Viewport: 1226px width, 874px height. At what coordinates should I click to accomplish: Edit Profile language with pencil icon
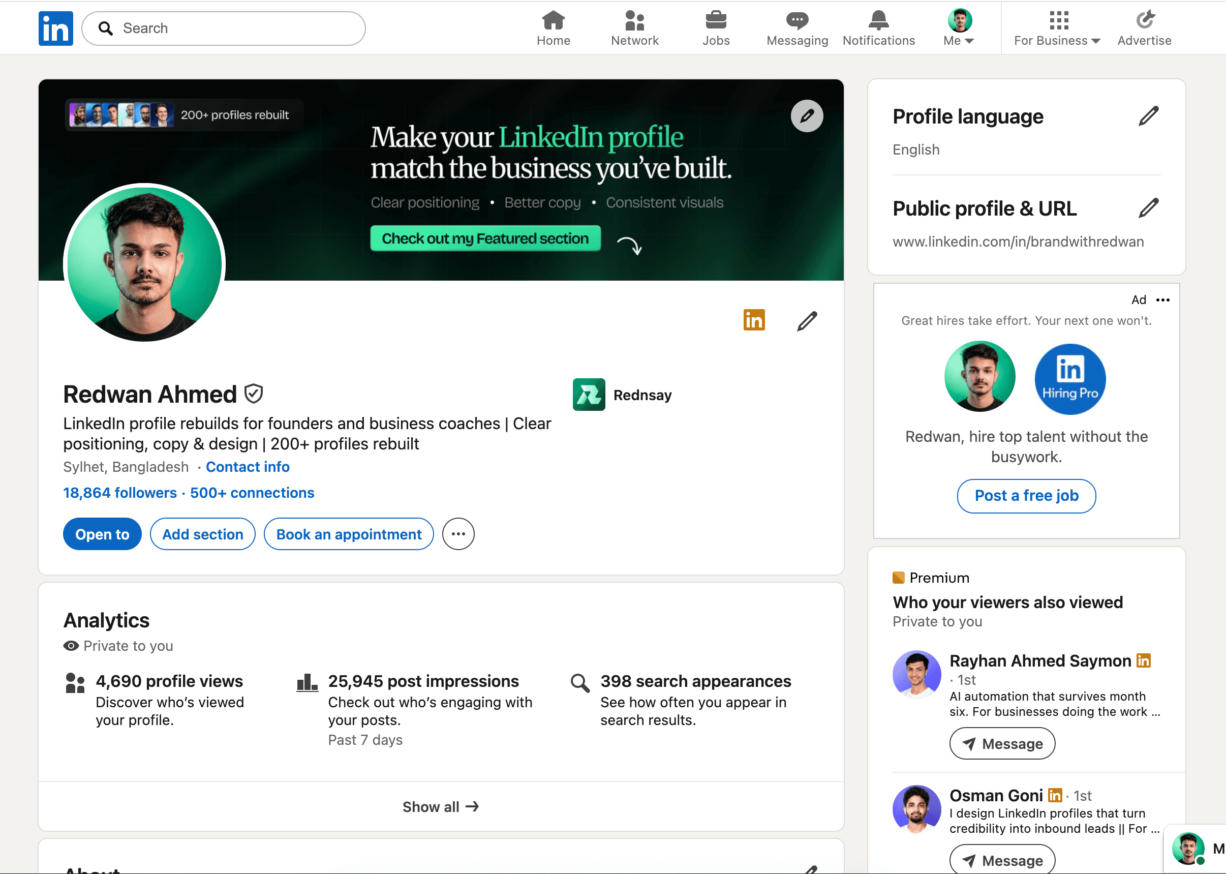(1148, 116)
